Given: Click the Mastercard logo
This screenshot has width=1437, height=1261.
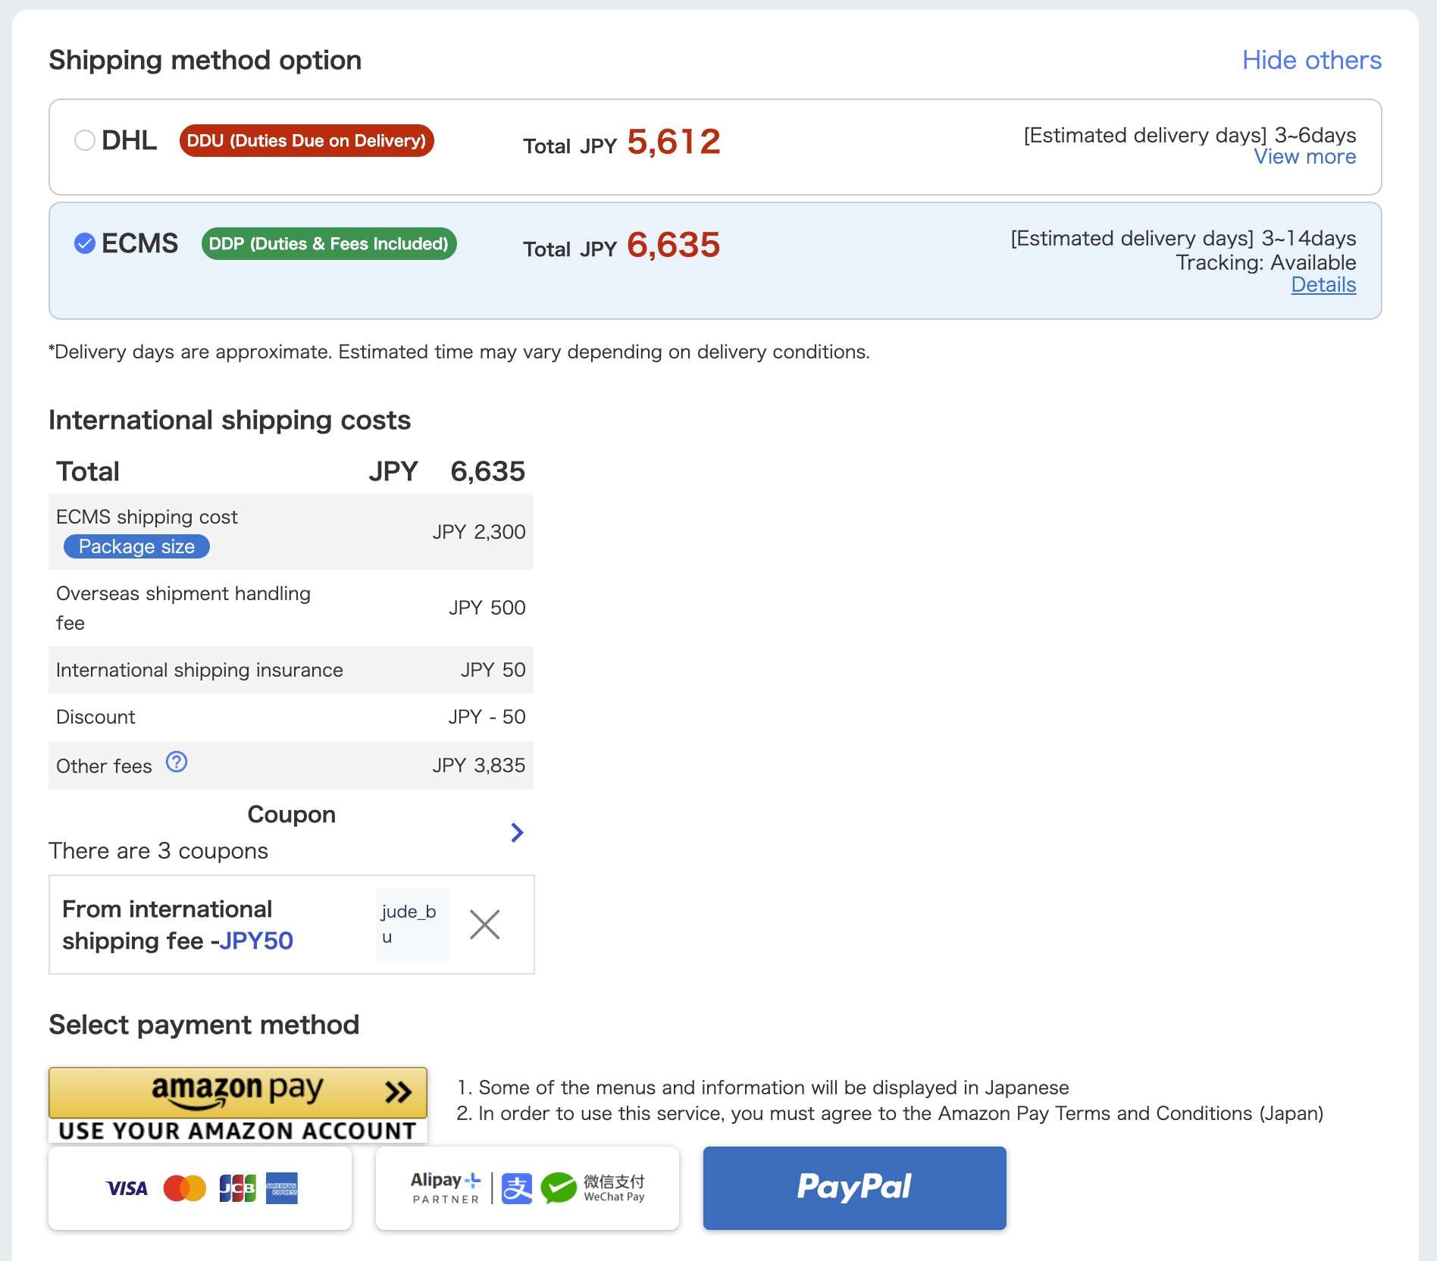Looking at the screenshot, I should click(x=185, y=1188).
